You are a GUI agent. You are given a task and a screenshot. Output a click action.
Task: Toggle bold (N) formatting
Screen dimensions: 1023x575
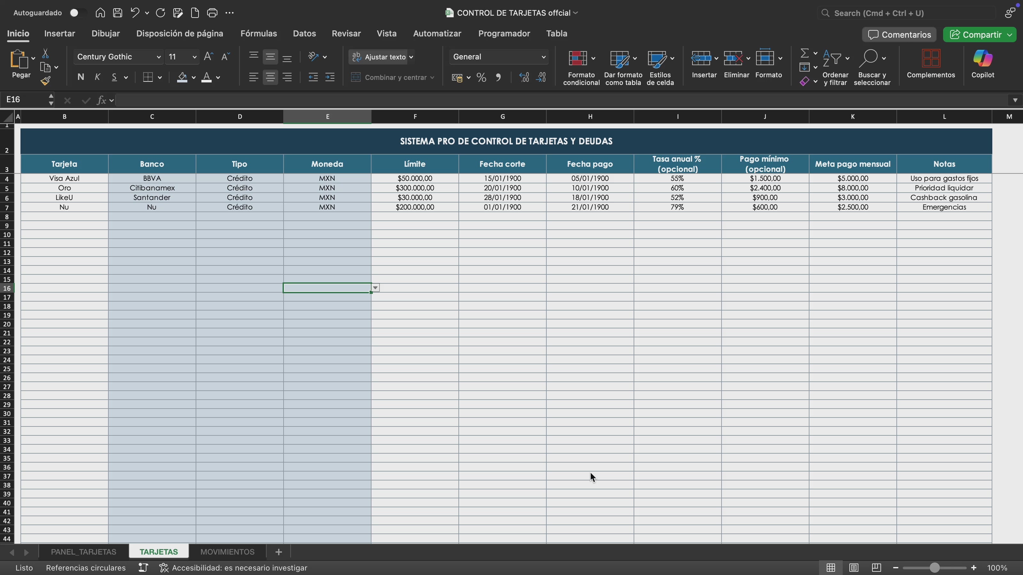[x=81, y=77]
